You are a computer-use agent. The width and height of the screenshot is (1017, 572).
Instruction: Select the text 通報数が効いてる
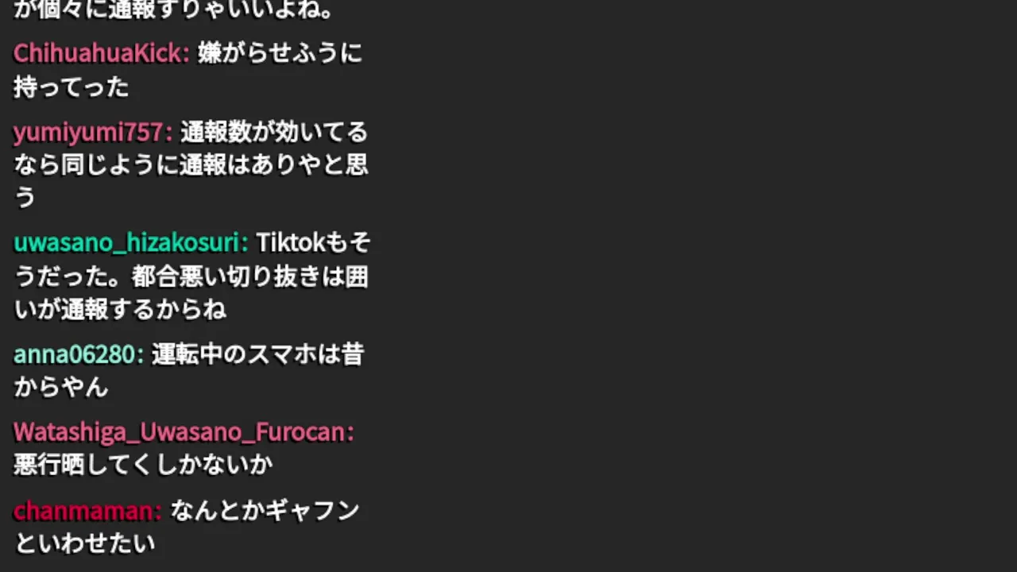[274, 132]
